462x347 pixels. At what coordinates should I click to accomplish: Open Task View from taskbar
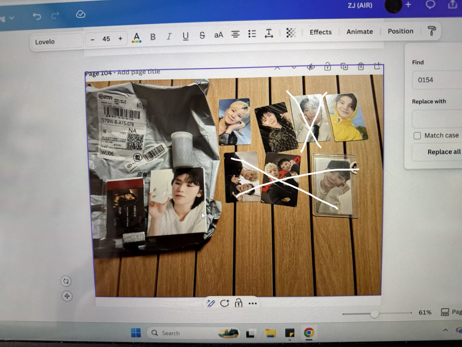click(x=251, y=333)
